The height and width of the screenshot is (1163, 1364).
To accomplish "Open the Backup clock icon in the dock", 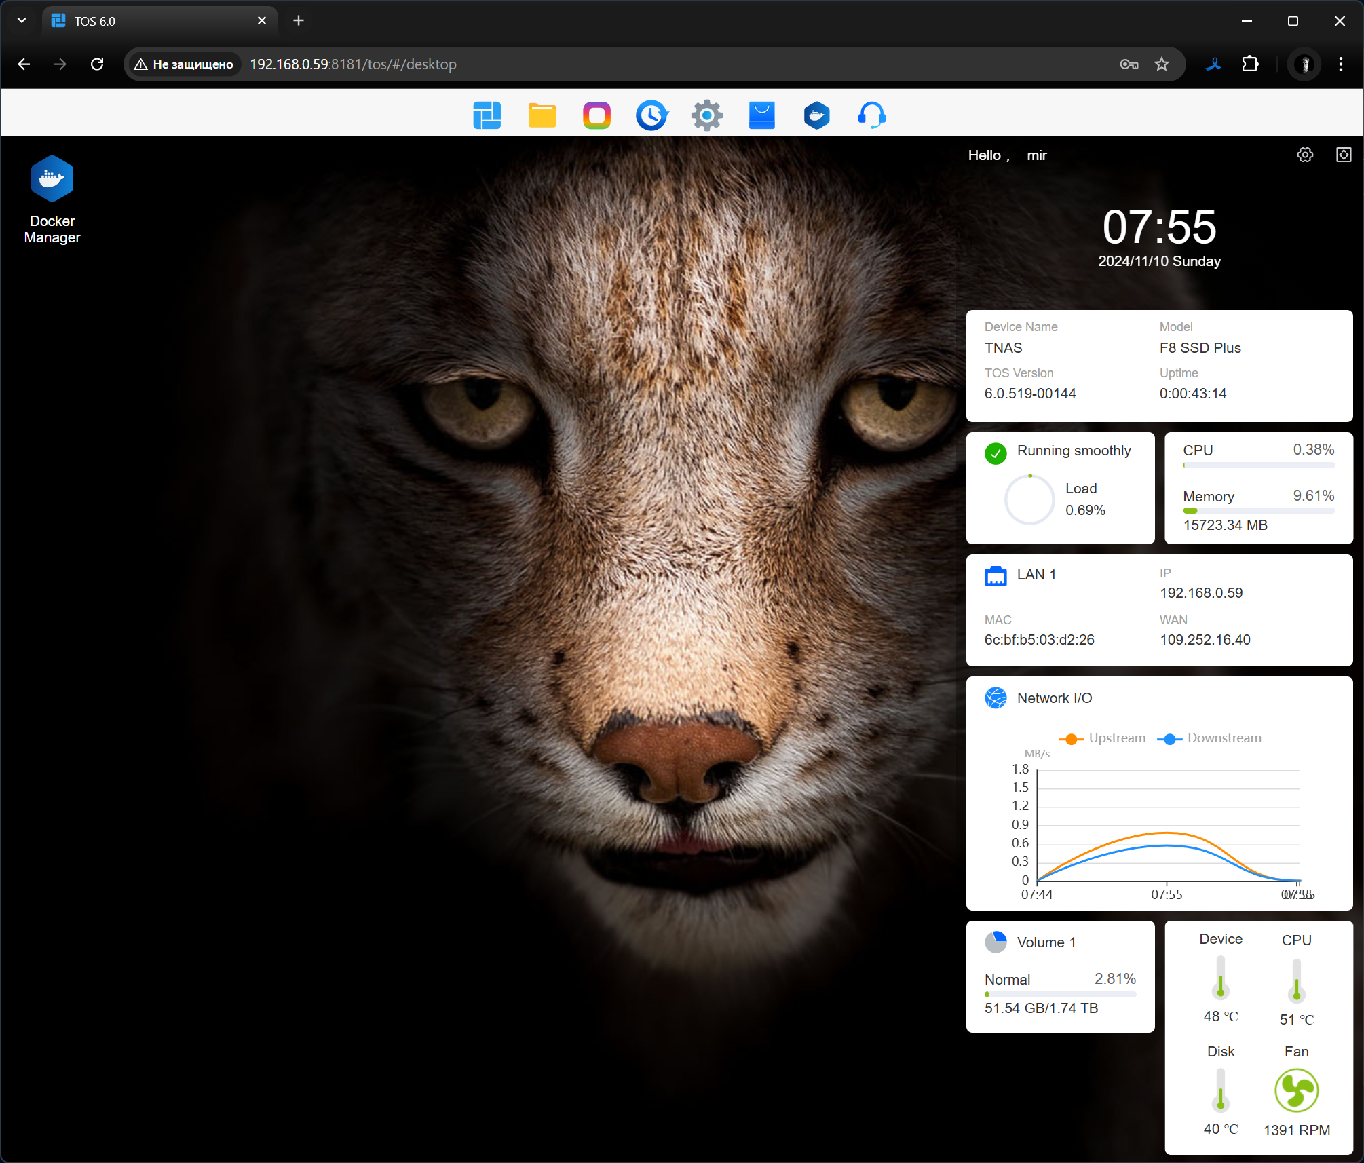I will click(x=651, y=115).
